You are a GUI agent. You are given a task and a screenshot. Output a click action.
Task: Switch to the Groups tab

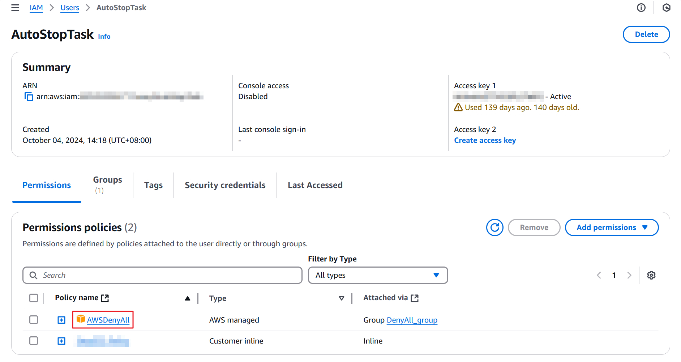pos(108,185)
